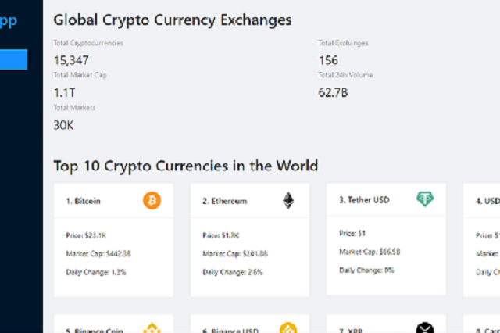Click the Bitcoin logo icon
Image resolution: width=500 pixels, height=333 pixels.
point(152,201)
